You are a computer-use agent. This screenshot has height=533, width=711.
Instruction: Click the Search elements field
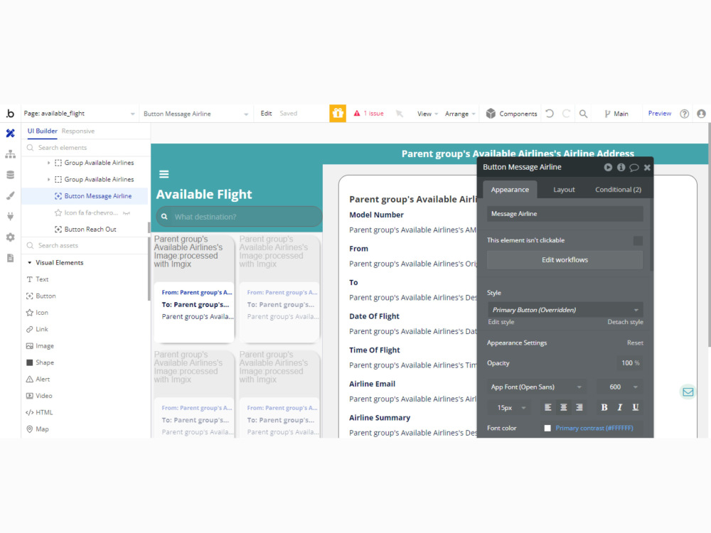pyautogui.click(x=86, y=148)
